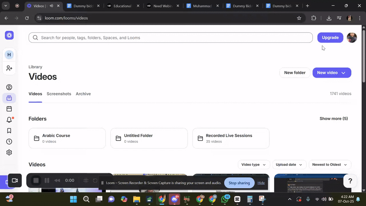Switch to the Archive tab
366x206 pixels.
tap(83, 94)
